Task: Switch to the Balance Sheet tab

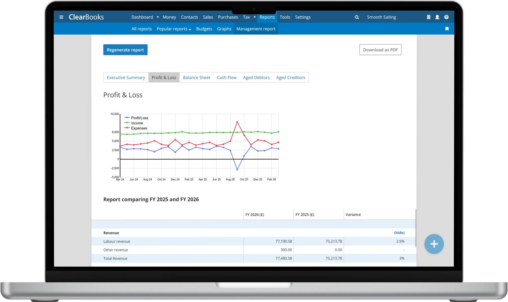Action: [x=196, y=77]
